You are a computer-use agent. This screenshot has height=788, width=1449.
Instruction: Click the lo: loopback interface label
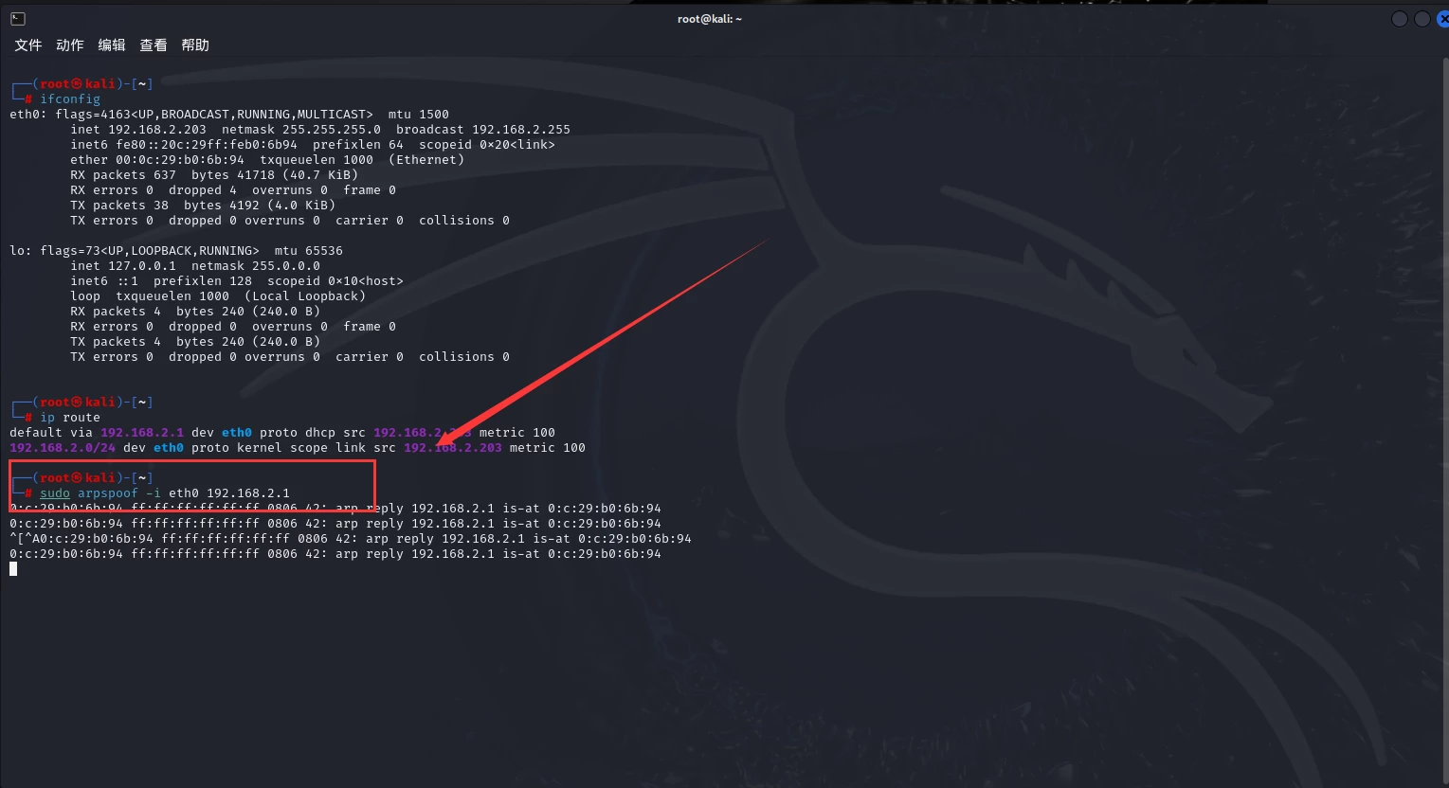coord(21,251)
